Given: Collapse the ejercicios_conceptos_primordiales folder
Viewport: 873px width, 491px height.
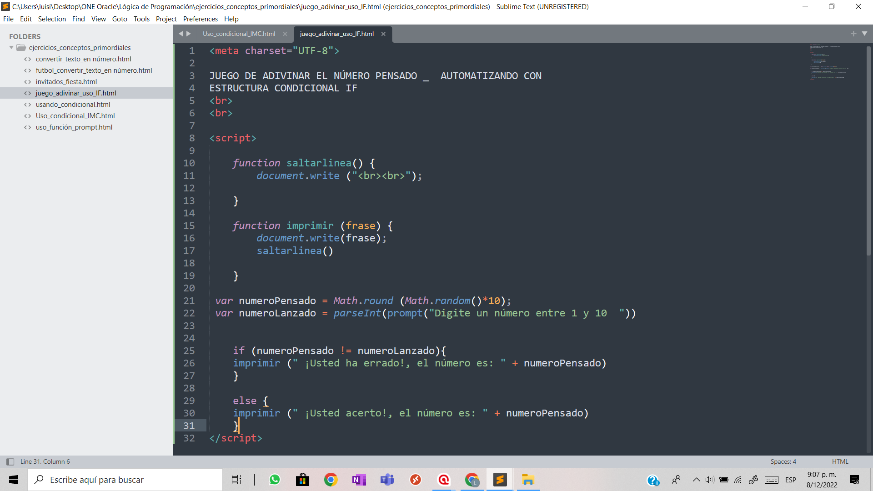Looking at the screenshot, I should (11, 48).
